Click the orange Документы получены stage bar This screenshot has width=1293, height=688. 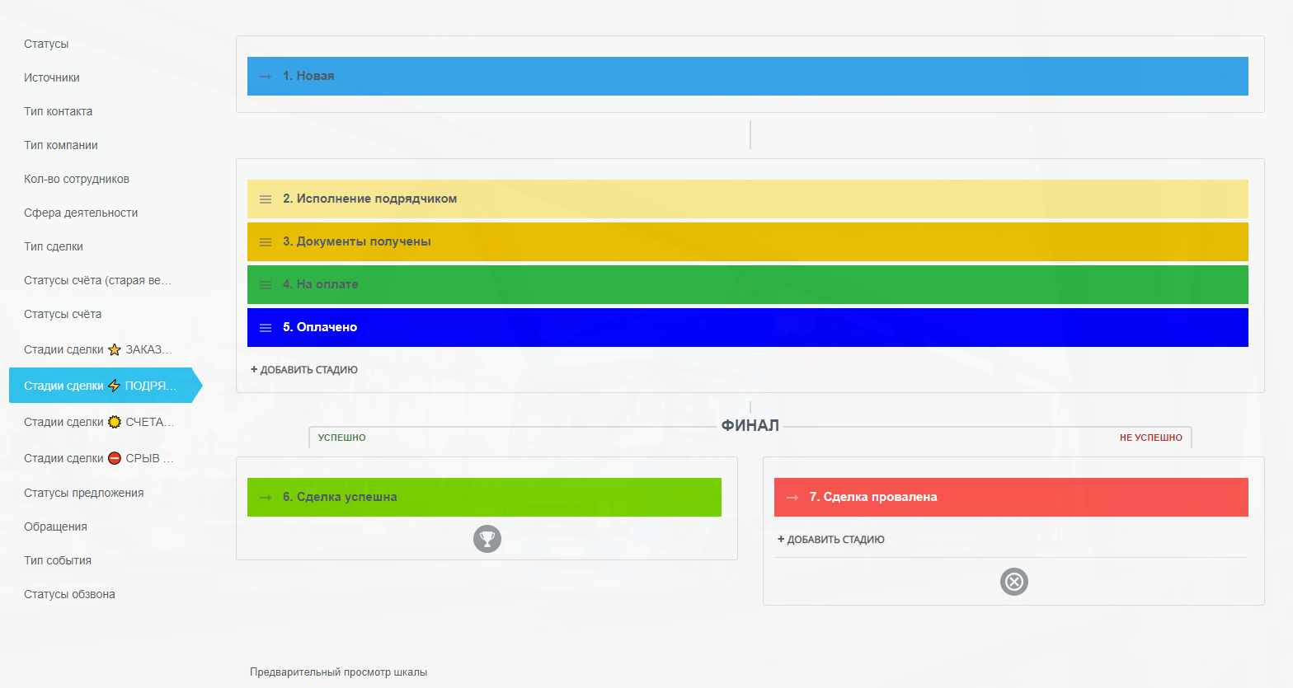pyautogui.click(x=747, y=241)
